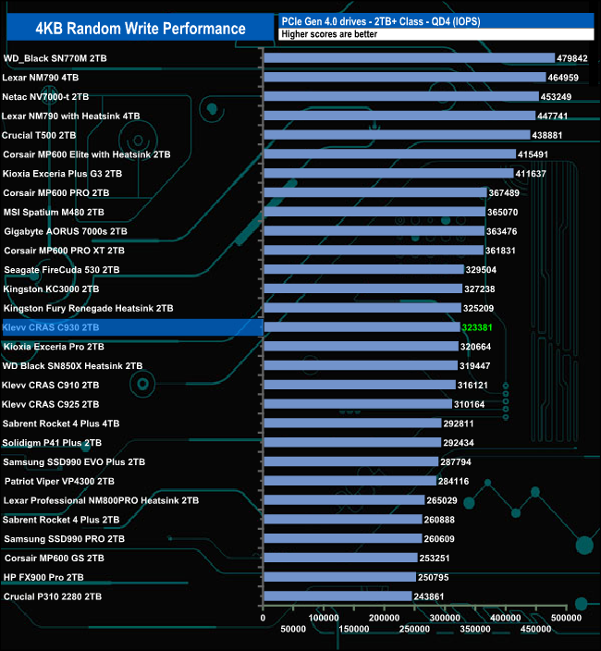The width and height of the screenshot is (601, 651).
Task: Click the PCIe Gen 4.0 drives subtitle
Action: click(x=381, y=21)
